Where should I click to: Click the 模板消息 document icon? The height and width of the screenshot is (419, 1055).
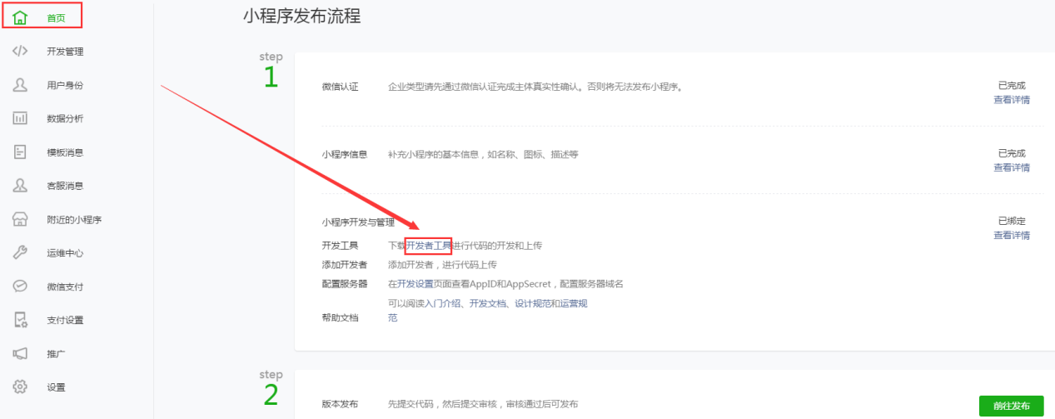(20, 152)
